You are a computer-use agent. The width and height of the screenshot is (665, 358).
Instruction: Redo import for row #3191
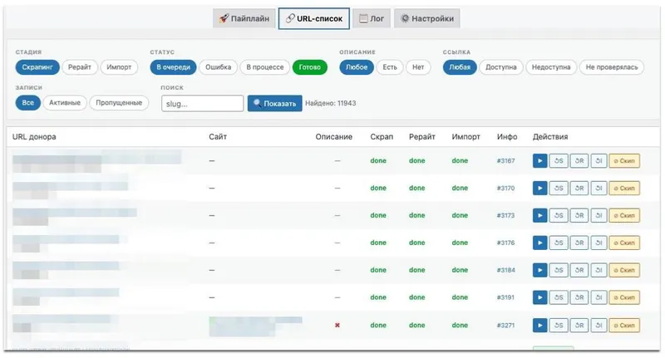pyautogui.click(x=598, y=297)
